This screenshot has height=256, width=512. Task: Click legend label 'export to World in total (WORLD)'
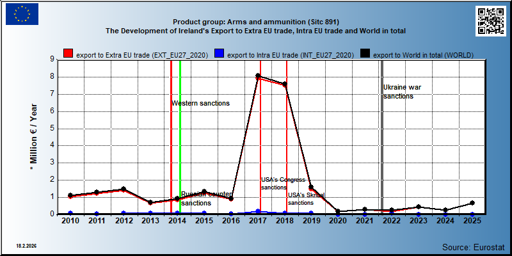click(x=423, y=55)
